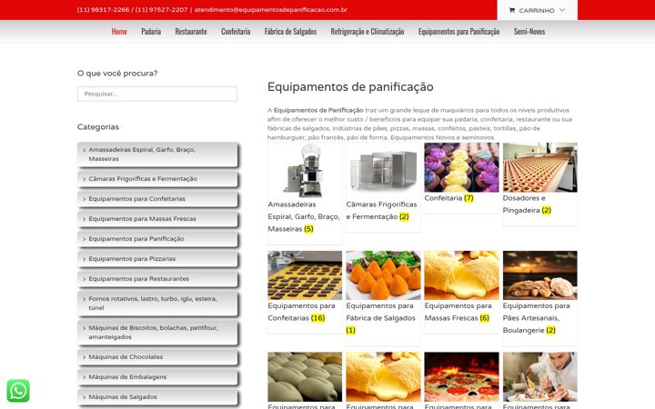Open Câmaras Frigoríficas e Fermentação (2) link
This screenshot has width=655, height=409.
[381, 210]
